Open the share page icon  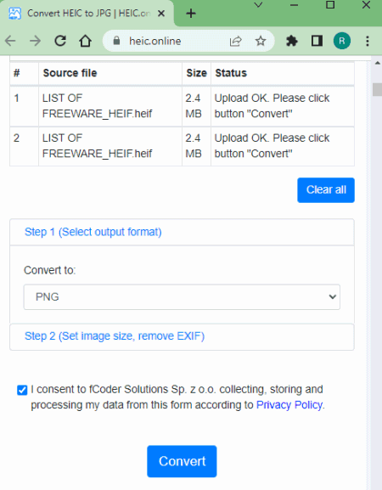click(236, 41)
